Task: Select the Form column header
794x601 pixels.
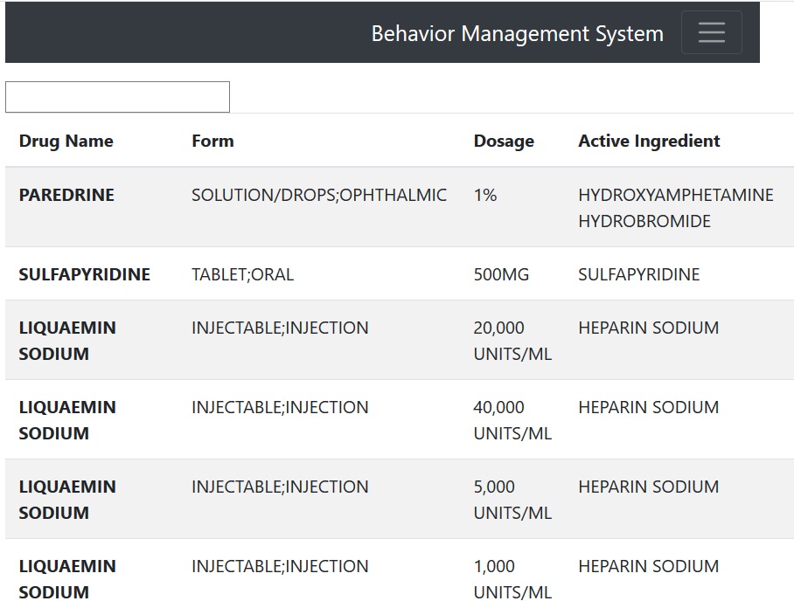Action: coord(212,141)
